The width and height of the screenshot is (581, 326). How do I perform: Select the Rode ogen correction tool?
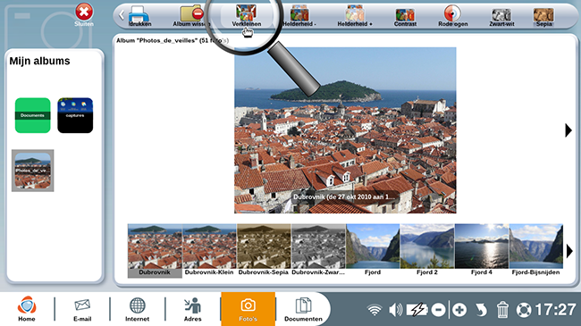[x=453, y=16]
